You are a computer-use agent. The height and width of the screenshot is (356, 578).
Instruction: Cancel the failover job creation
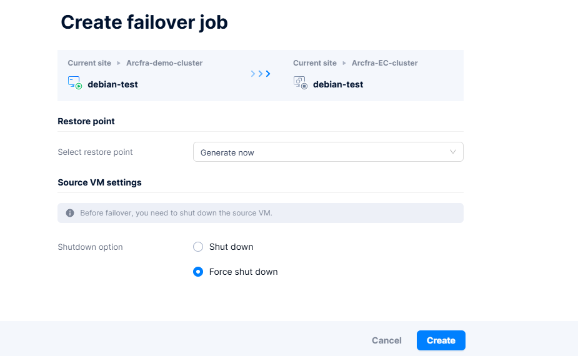pyautogui.click(x=386, y=340)
